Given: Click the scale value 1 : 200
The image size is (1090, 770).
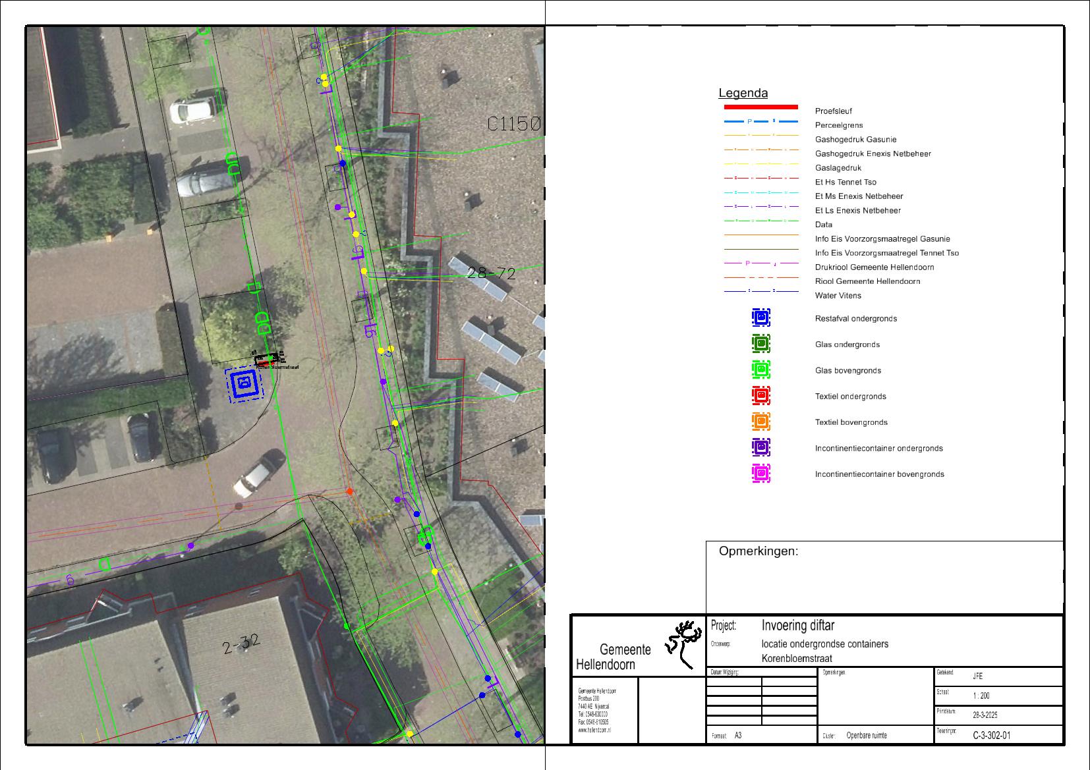Looking at the screenshot, I should (x=981, y=696).
